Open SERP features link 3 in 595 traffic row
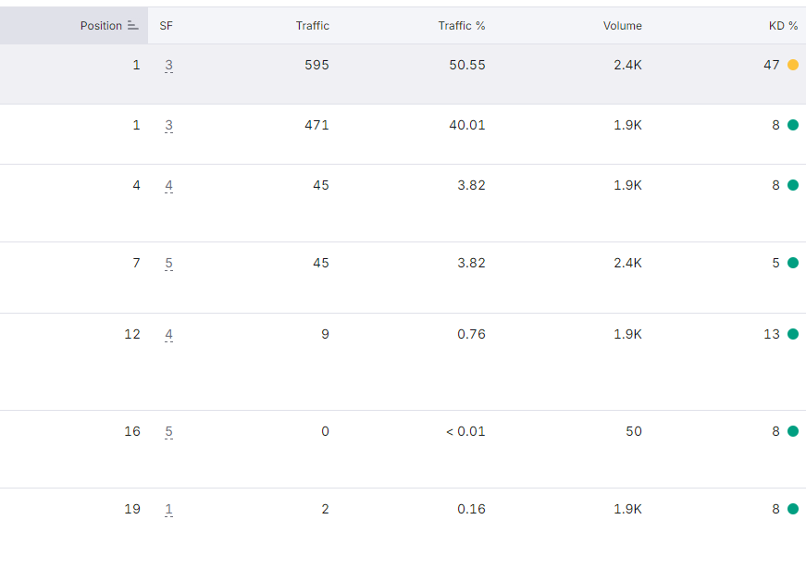This screenshot has height=569, width=806. pos(168,66)
